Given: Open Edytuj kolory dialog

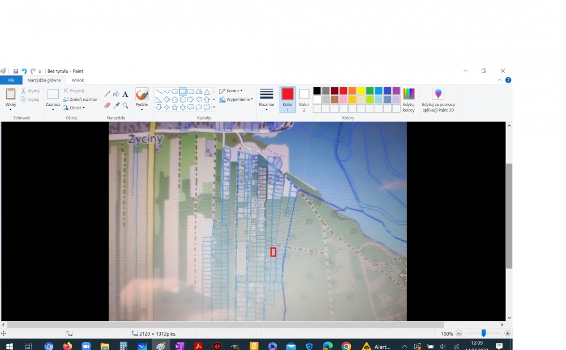Looking at the screenshot, I should pyautogui.click(x=409, y=100).
